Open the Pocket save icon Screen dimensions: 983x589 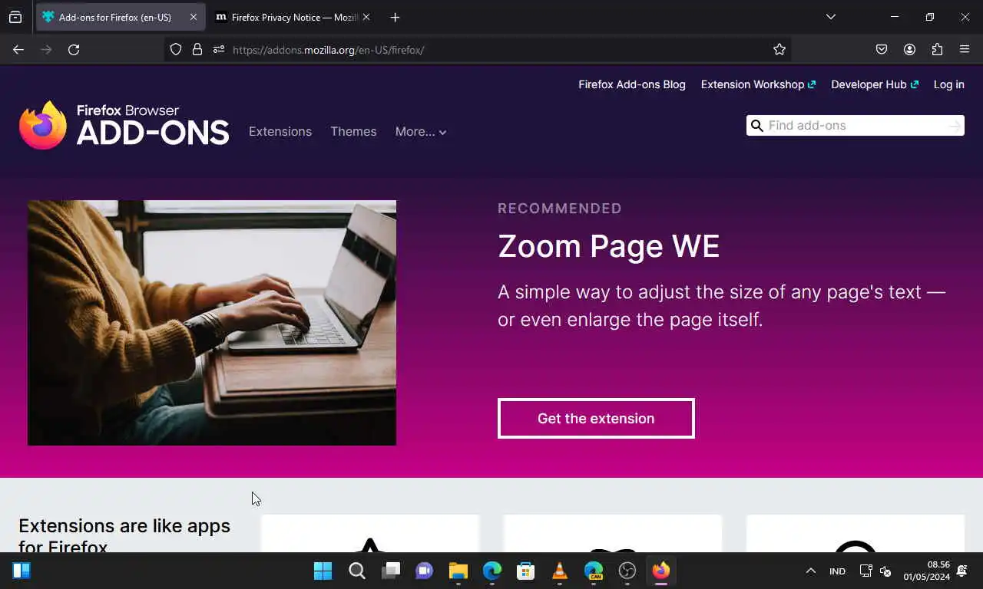(x=882, y=50)
